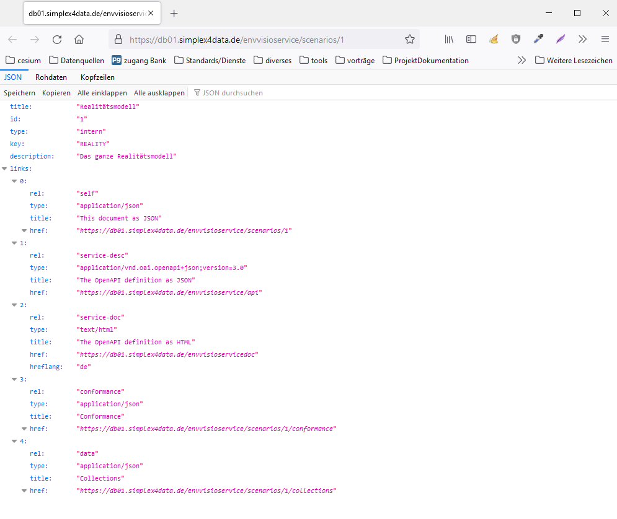Screen dimensions: 617x519
Task: Click the bookmark star in address bar
Action: point(409,40)
